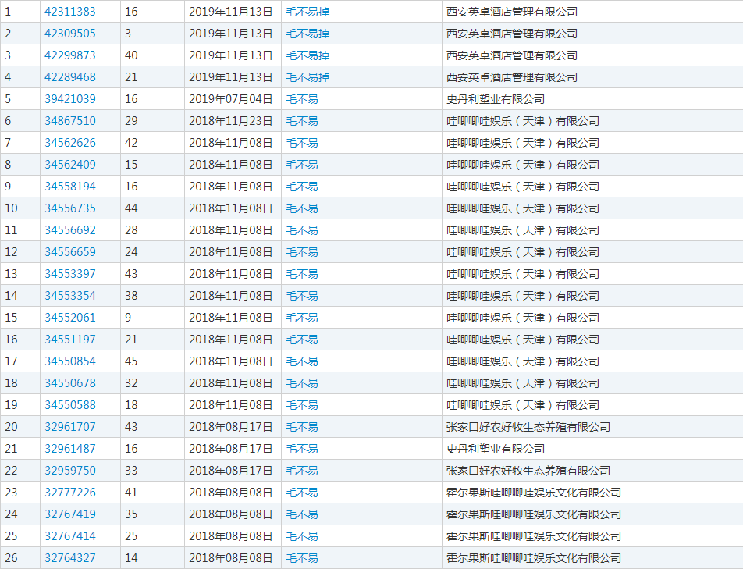The image size is (743, 569).
Task: Open registration number 42299873 link
Action: [x=70, y=55]
